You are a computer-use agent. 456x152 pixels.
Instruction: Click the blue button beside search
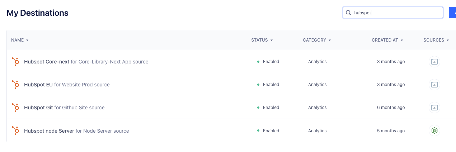coord(452,13)
